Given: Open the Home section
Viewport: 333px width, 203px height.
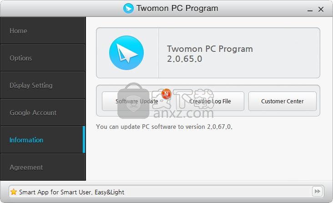Looking at the screenshot, I should 43,31.
